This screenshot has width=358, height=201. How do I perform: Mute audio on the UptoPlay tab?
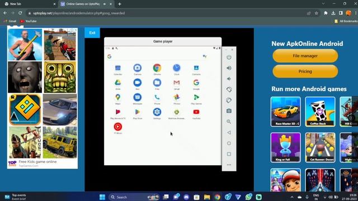(105, 4)
